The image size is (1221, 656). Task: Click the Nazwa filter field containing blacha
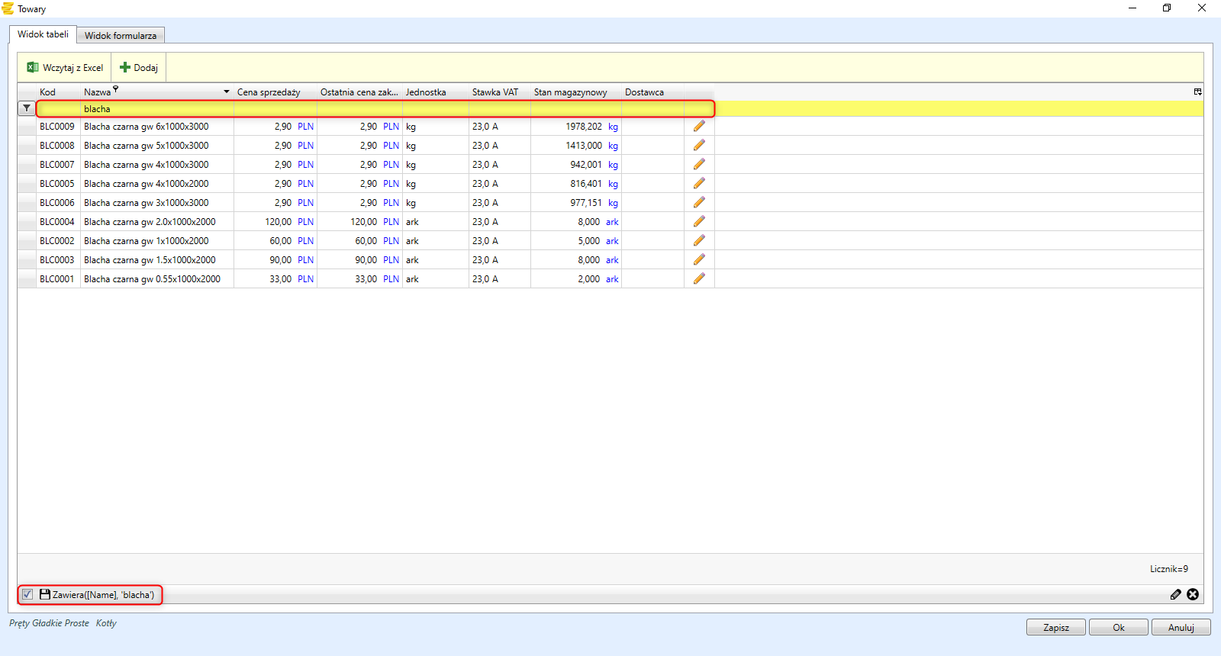[156, 109]
